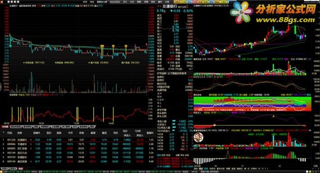Click the 交通银行 601328 quote title
The width and height of the screenshot is (320, 173).
[x=174, y=6]
